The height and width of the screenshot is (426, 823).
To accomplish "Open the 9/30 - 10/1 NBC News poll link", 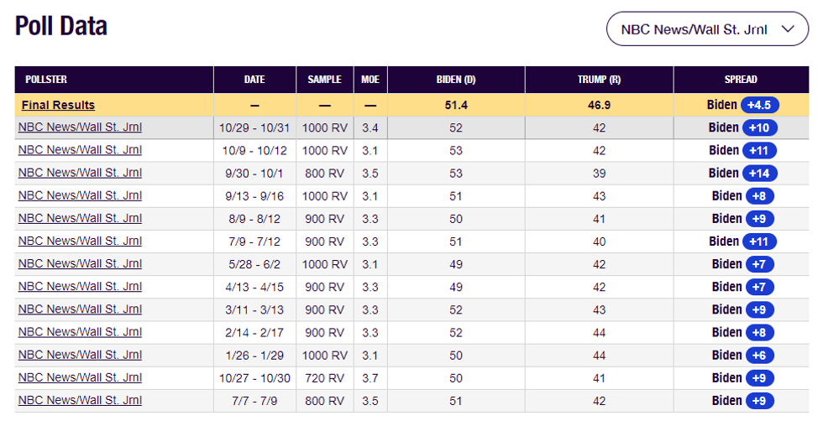I will [80, 173].
